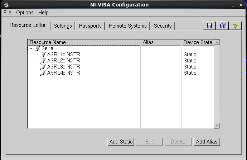The width and height of the screenshot is (247, 160).
Task: Open the Help menu
Action: pos(43,13)
